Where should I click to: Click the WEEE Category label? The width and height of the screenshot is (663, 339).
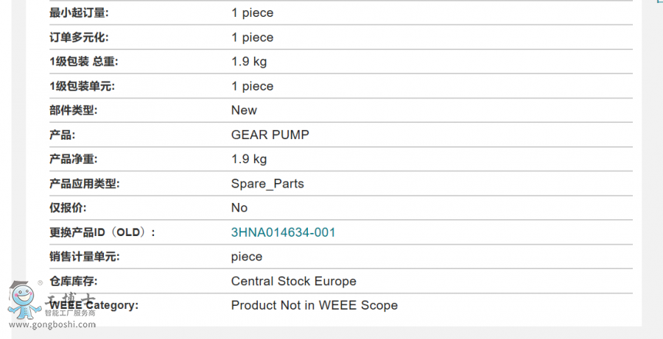94,304
